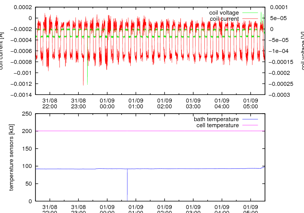The height and width of the screenshot is (213, 304).
Task: Click the −0.0003 tick on the coil voltage axis
Action: click(x=282, y=95)
